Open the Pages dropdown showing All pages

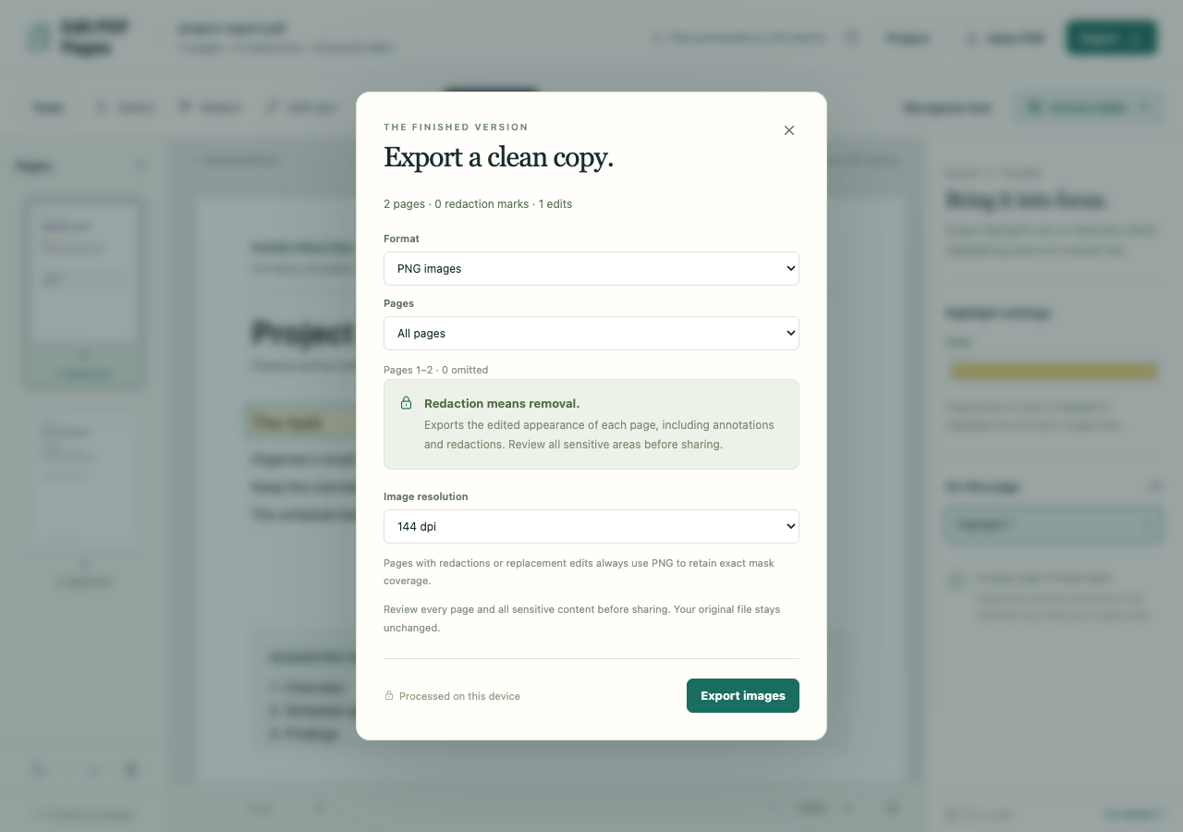coord(591,334)
